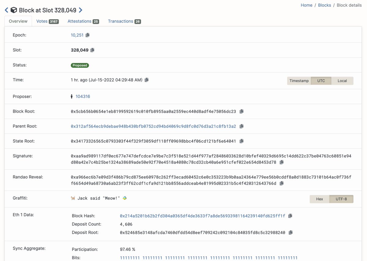Image resolution: width=367 pixels, height=261 pixels.
Task: Show graffiti in Hex format
Action: click(320, 199)
